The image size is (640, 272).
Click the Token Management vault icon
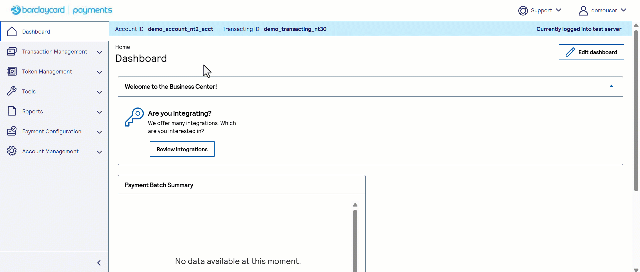tap(12, 71)
